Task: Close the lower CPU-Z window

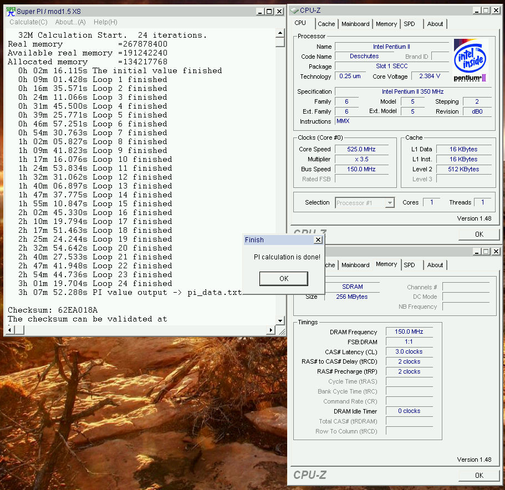Action: [496, 252]
